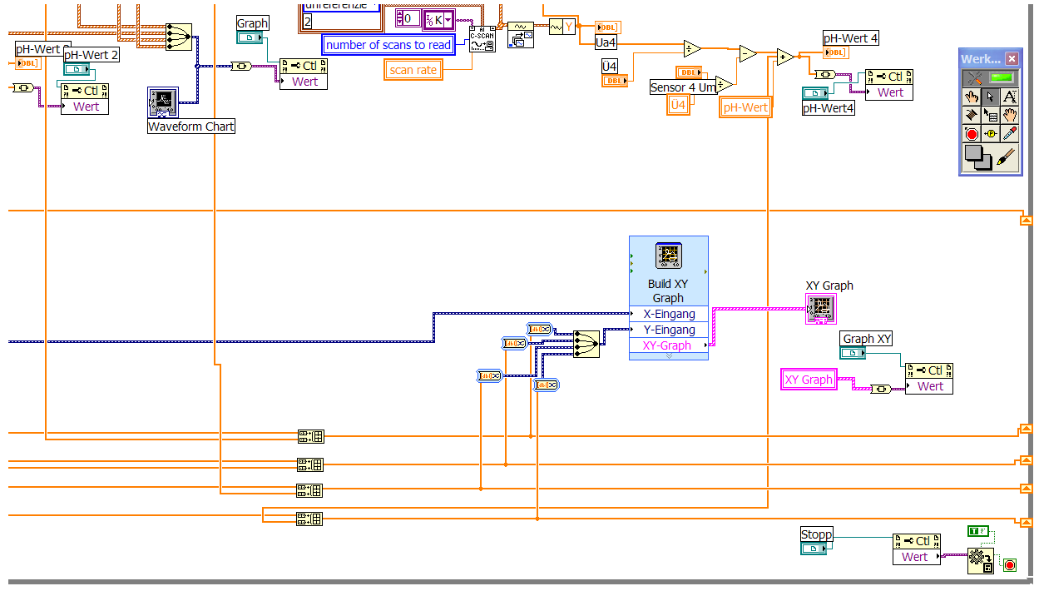This screenshot has width=1039, height=591.
Task: Select the pH-Wert 2 label
Action: pos(92,55)
